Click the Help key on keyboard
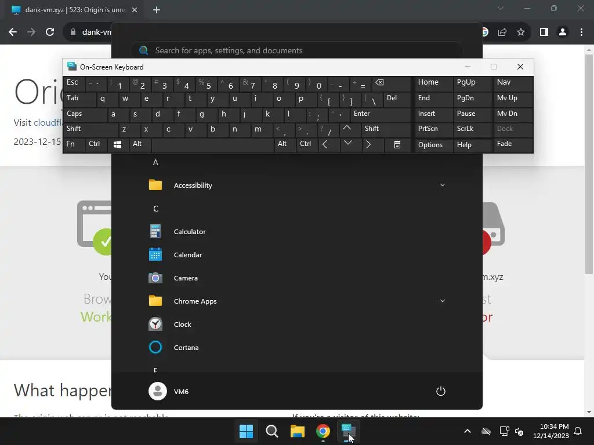Screen dimensions: 594x445 coord(472,145)
